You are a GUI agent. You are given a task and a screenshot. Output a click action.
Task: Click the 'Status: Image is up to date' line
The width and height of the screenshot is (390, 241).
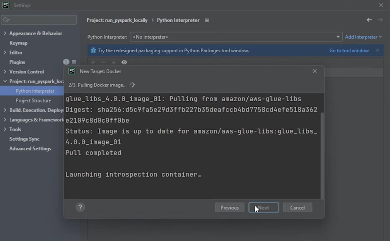tap(191, 131)
